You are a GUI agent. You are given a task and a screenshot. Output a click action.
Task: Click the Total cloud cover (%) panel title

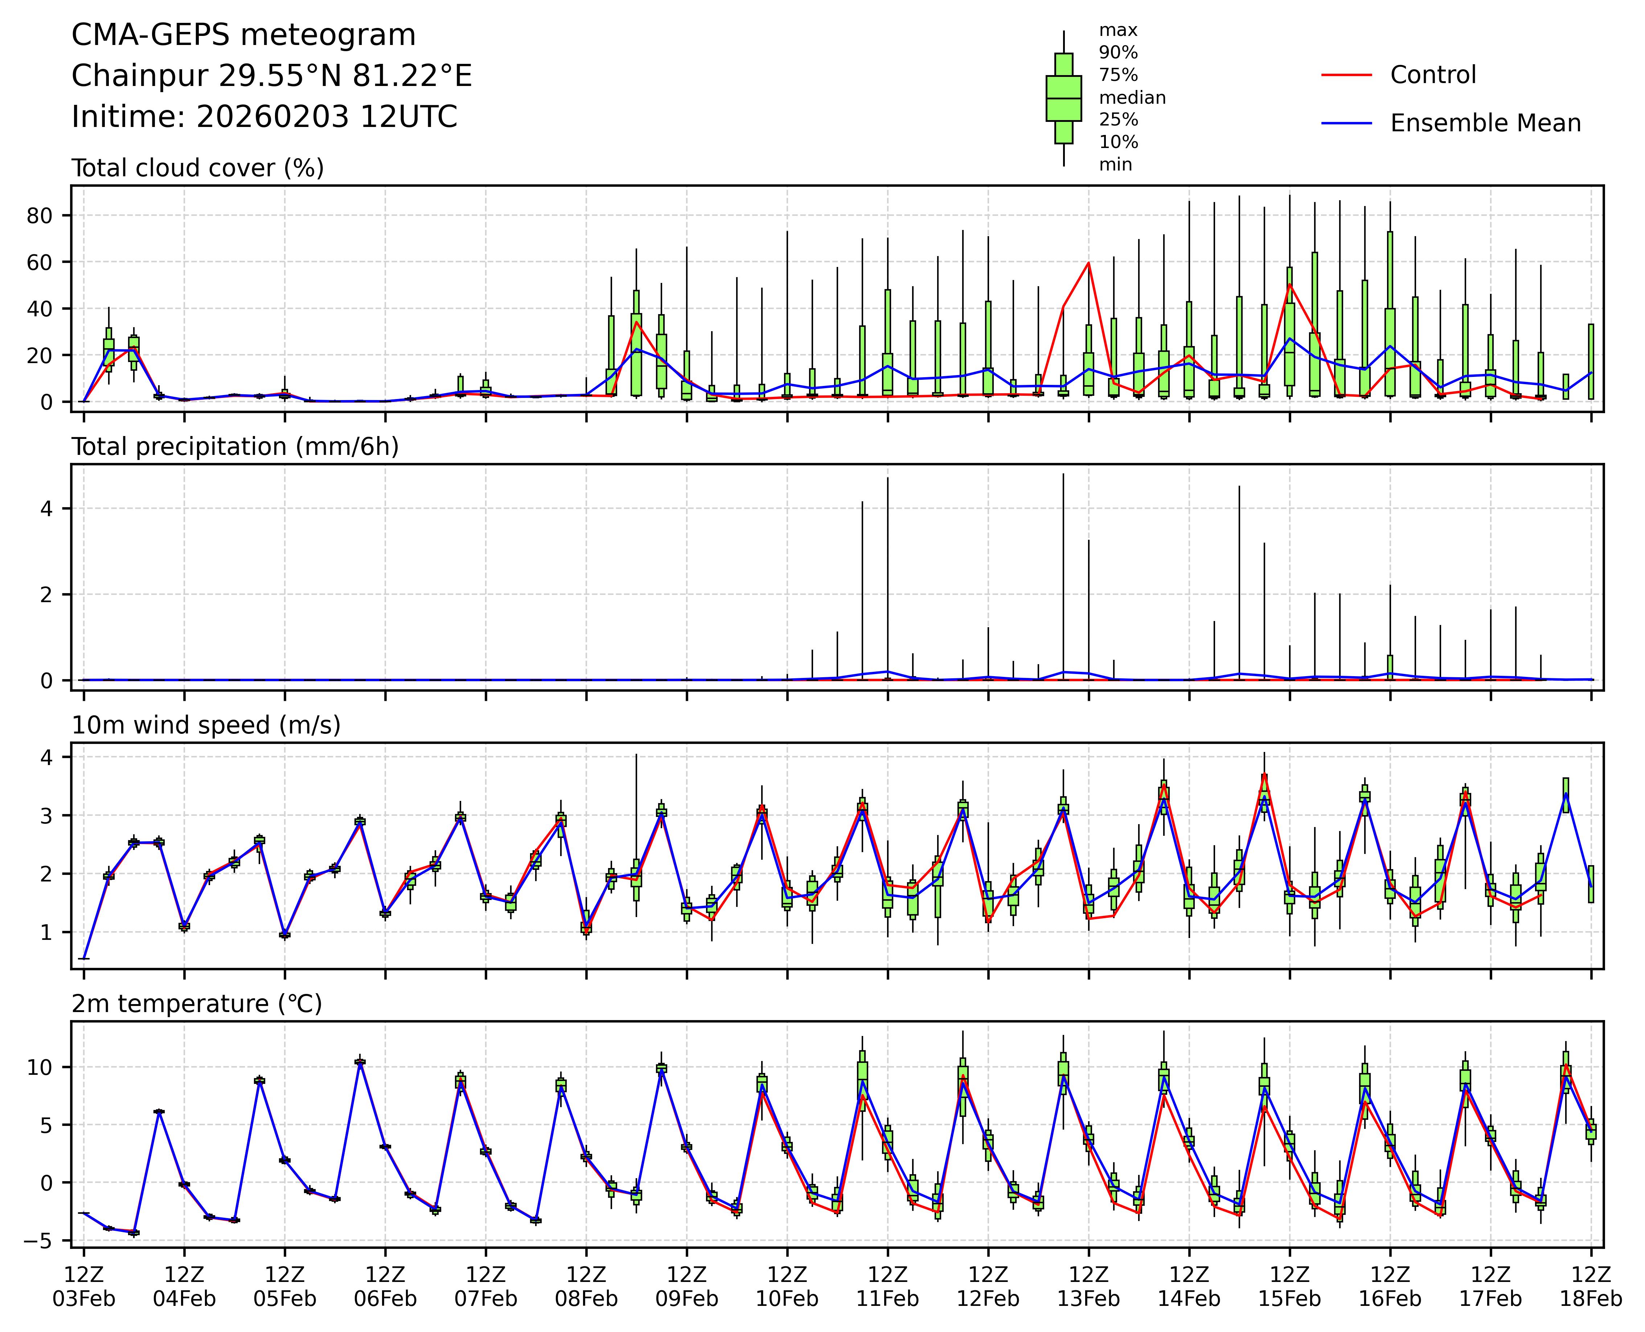pyautogui.click(x=197, y=168)
